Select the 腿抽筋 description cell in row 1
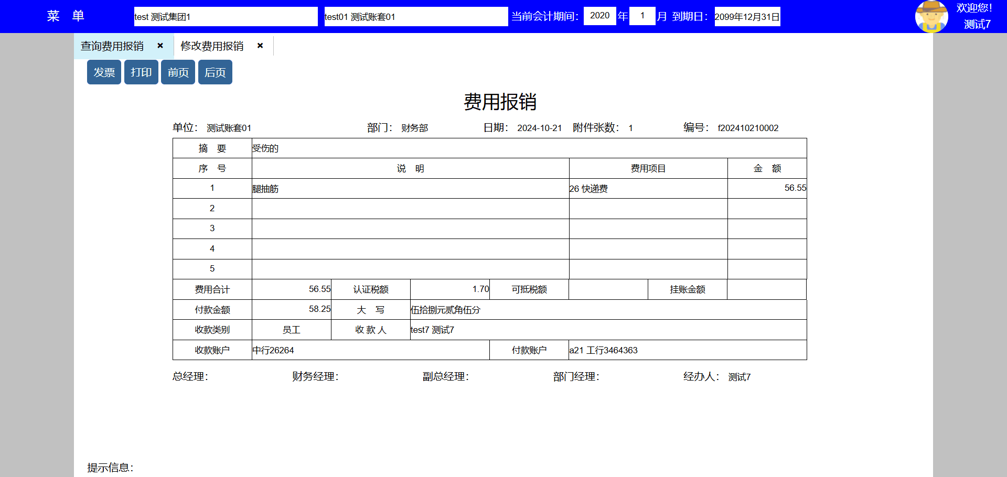Screen dimensions: 1007x477 [410, 189]
